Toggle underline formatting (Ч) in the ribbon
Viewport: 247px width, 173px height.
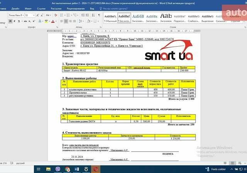(x=19, y=21)
